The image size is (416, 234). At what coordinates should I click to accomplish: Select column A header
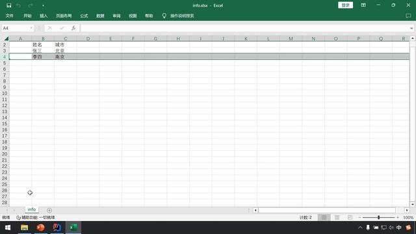click(20, 39)
